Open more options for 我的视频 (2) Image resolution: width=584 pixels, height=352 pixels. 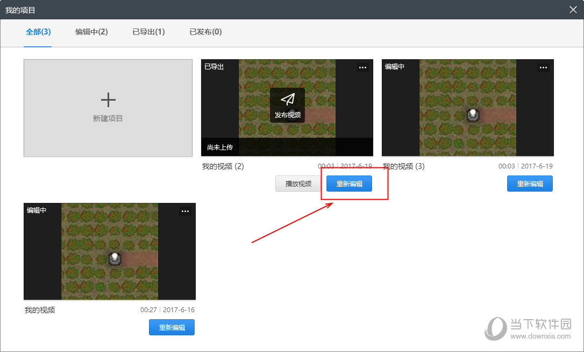(x=362, y=67)
